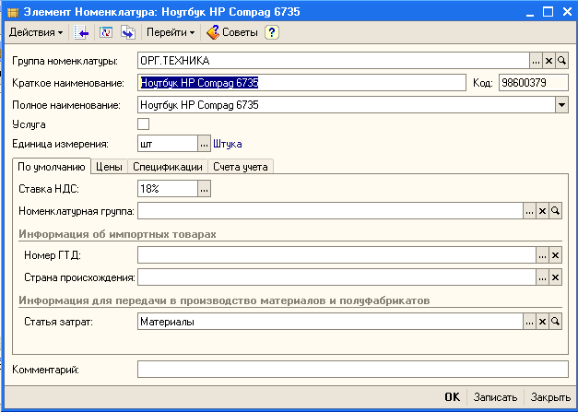Open Статья затрат value with magnifier

click(x=555, y=322)
